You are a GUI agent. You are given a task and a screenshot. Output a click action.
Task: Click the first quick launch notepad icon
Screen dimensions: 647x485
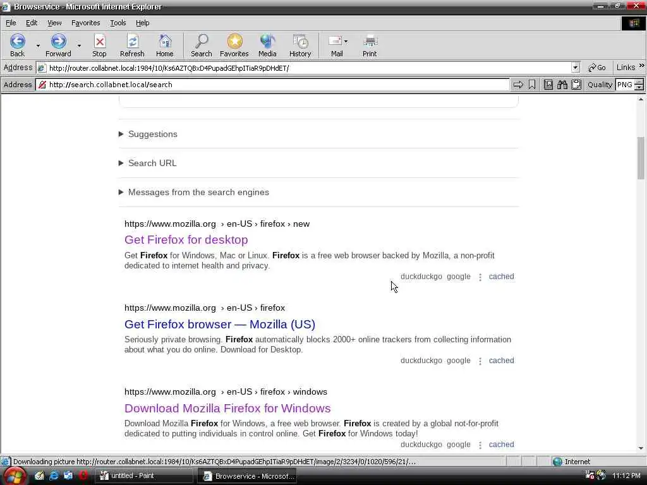tap(39, 476)
